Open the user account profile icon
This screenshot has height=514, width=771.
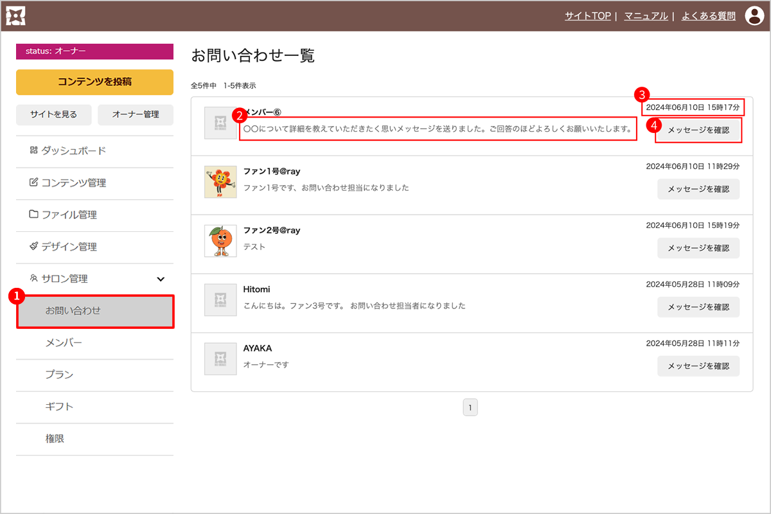point(754,16)
